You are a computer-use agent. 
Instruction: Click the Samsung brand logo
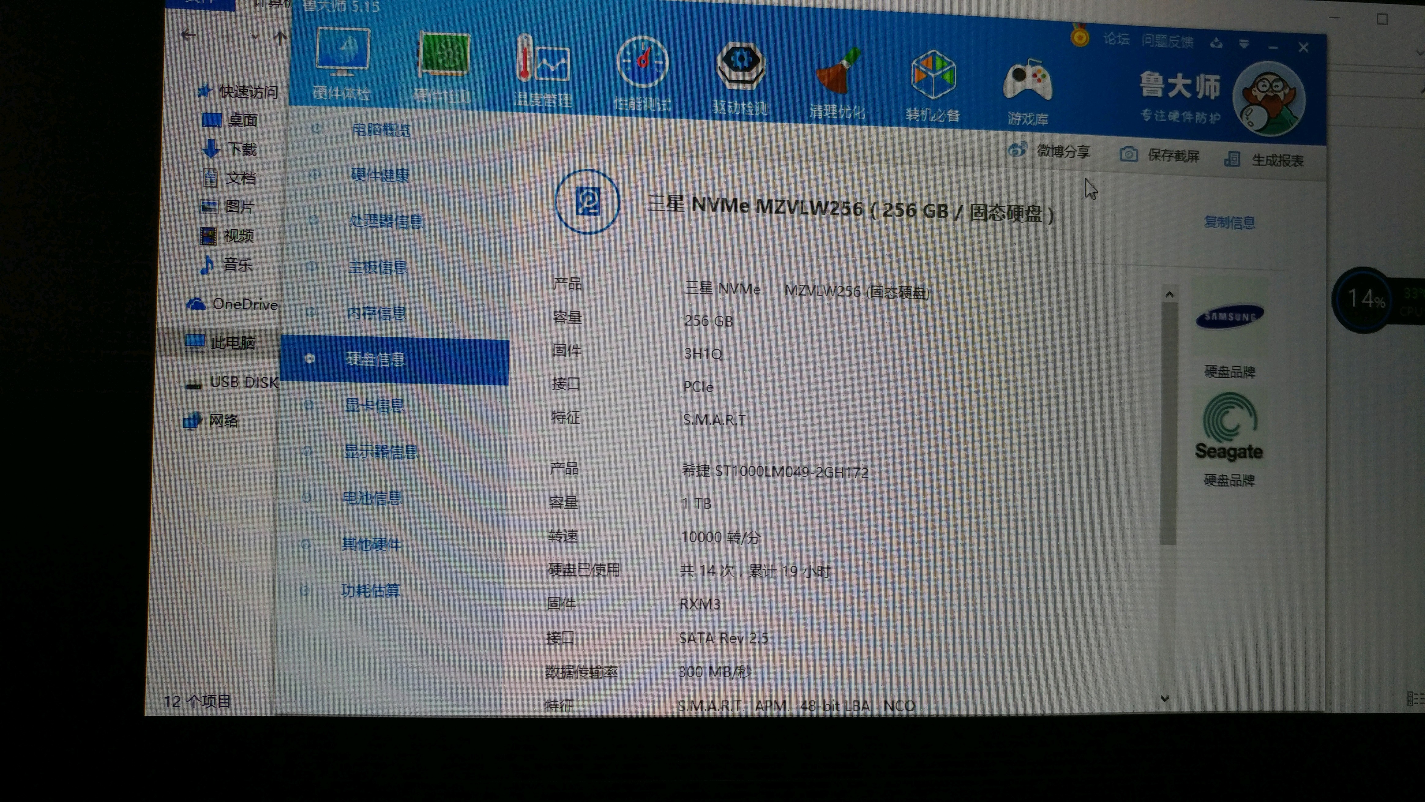click(x=1230, y=317)
